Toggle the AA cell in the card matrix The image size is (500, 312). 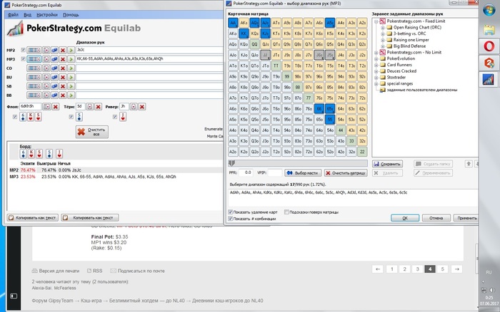pos(233,23)
